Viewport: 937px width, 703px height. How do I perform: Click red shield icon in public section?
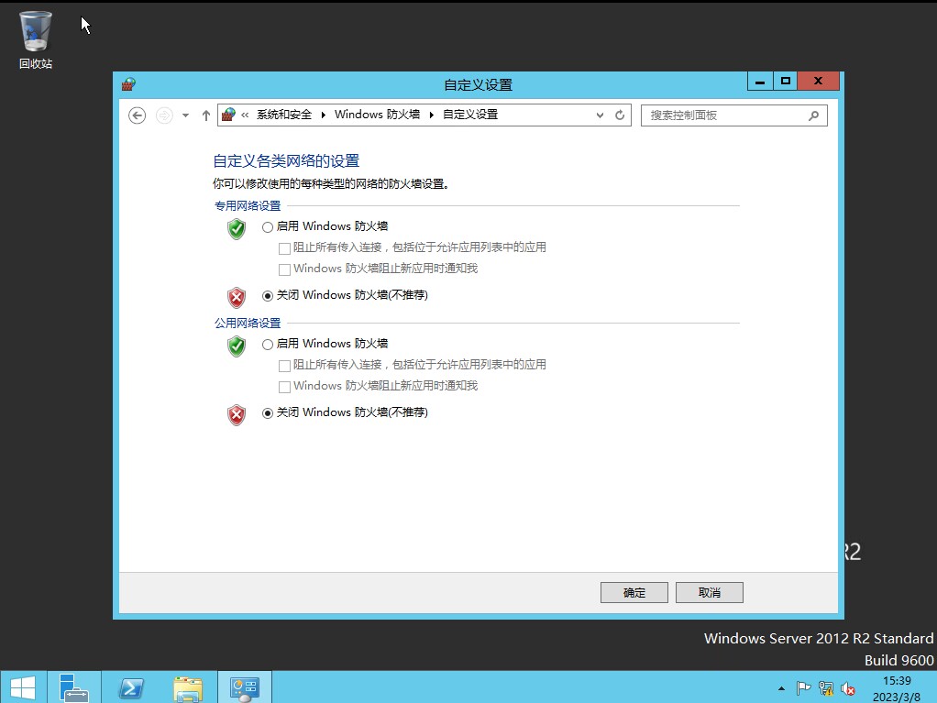(237, 414)
